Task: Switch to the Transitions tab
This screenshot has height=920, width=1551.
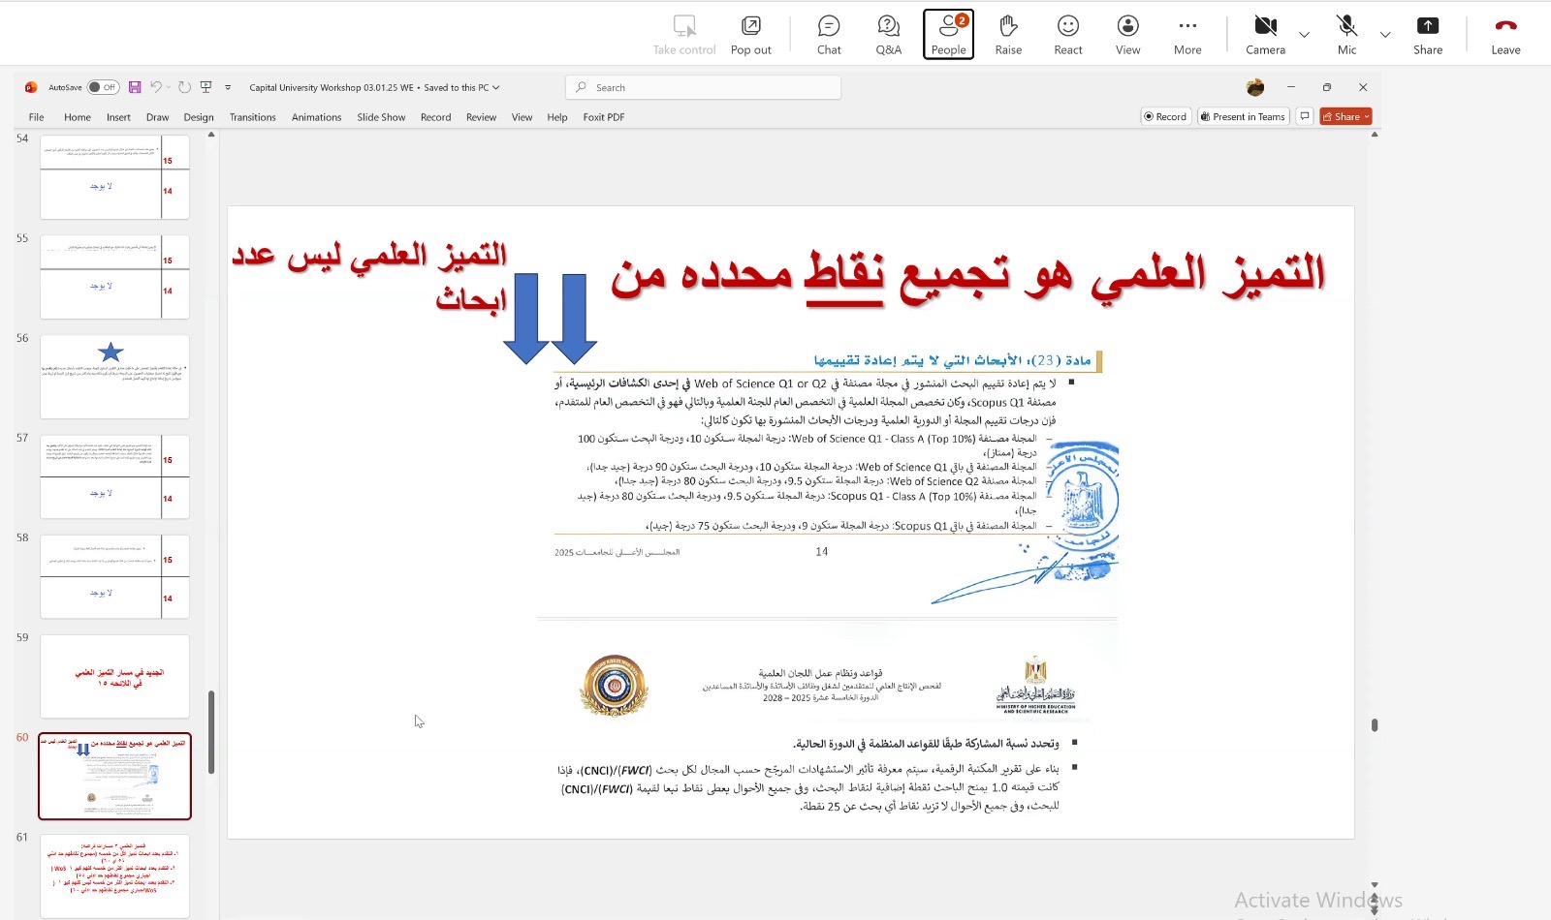Action: click(252, 117)
